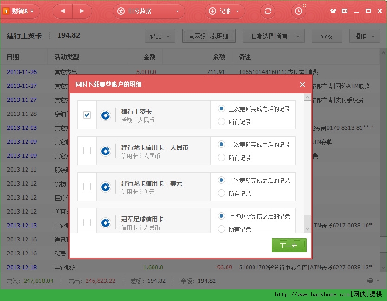Click the clock reminder icon
The height and width of the screenshot is (301, 387).
click(x=299, y=11)
